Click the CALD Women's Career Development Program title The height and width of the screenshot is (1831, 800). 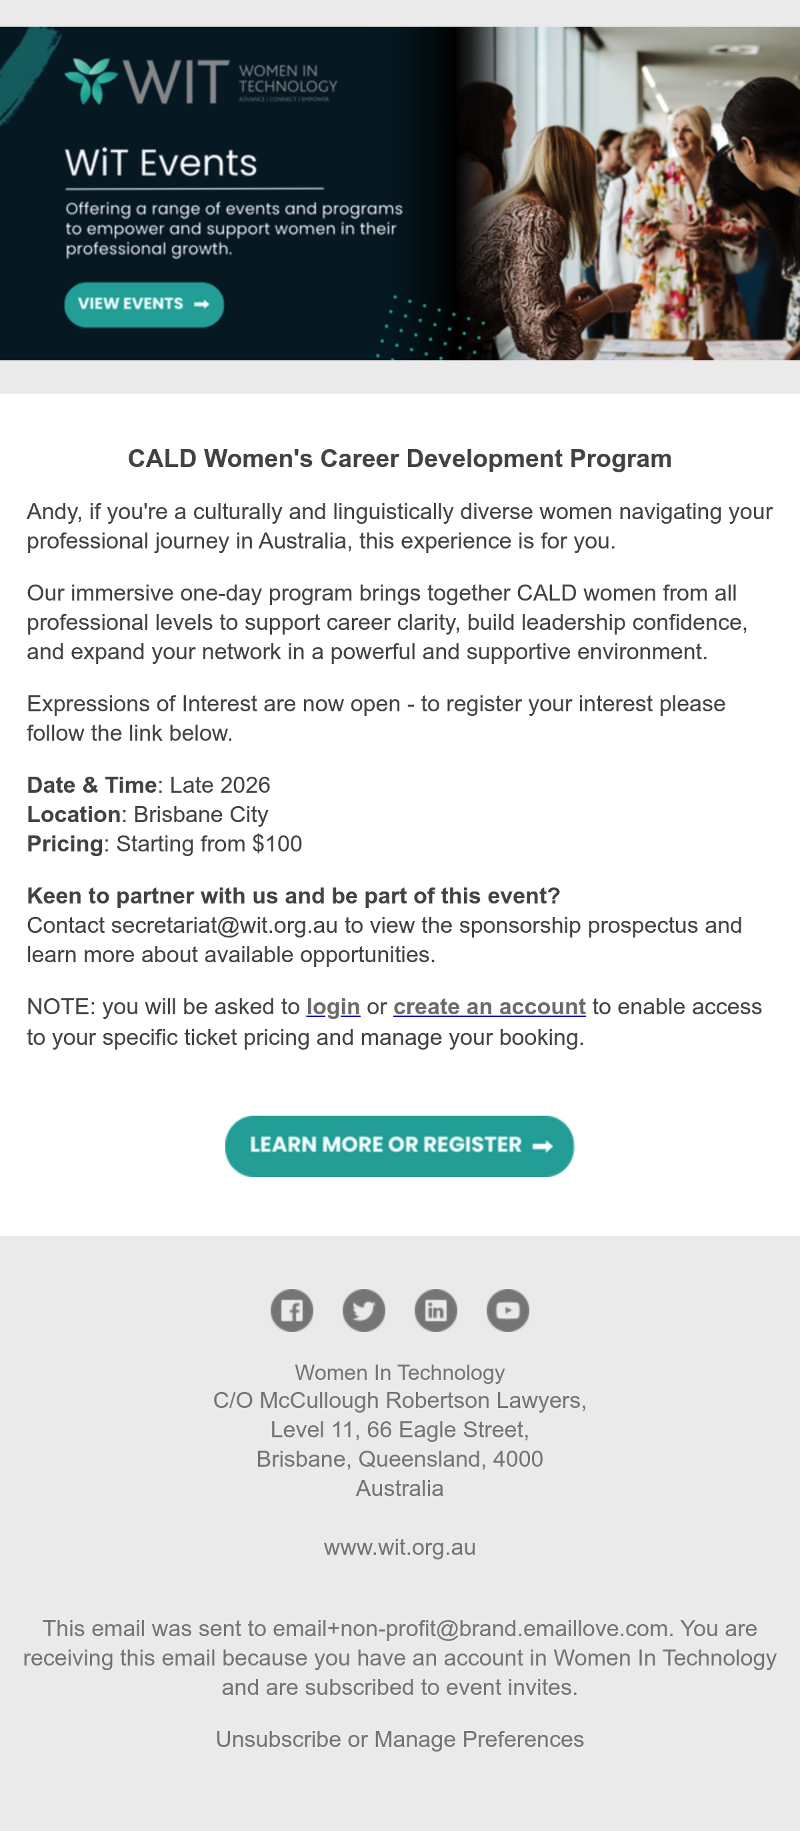coord(399,458)
